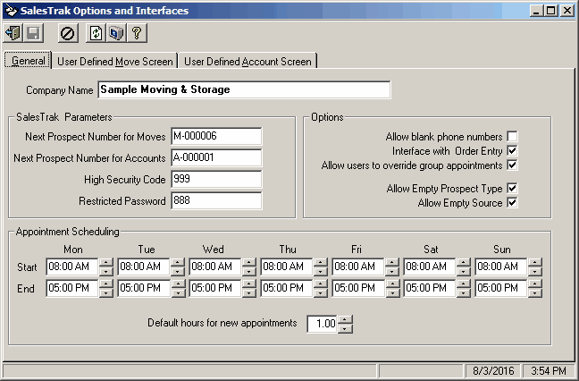The height and width of the screenshot is (381, 579).
Task: Enable Allow blank phone numbers checkbox
Action: tap(512, 136)
